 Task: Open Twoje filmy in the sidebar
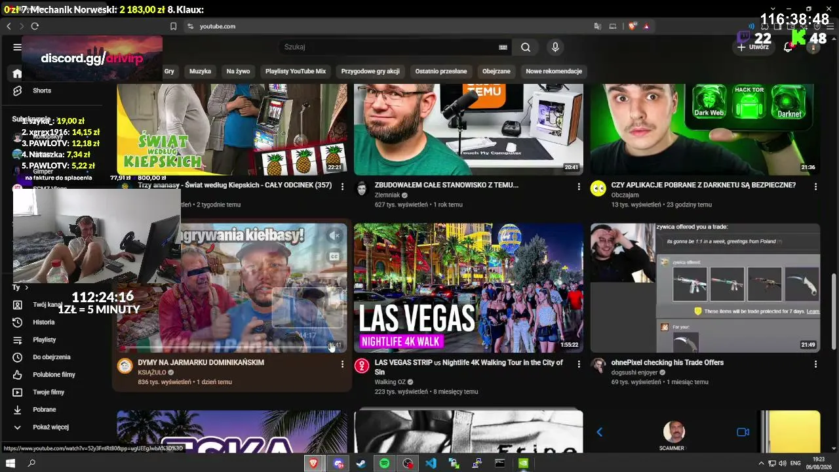pyautogui.click(x=49, y=392)
